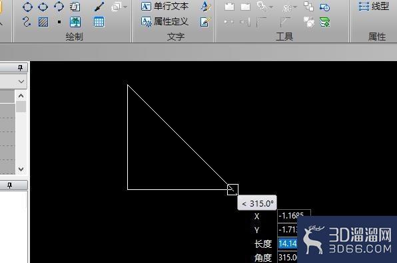Click the 工具 panel title
397x263 pixels.
coord(284,37)
